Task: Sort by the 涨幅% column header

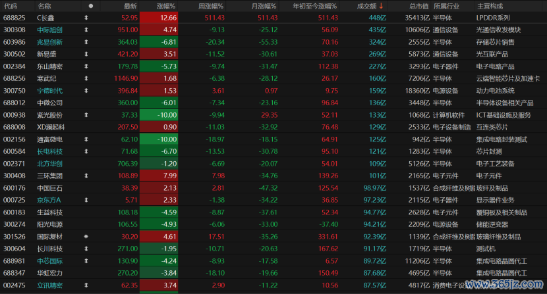Action: point(165,7)
